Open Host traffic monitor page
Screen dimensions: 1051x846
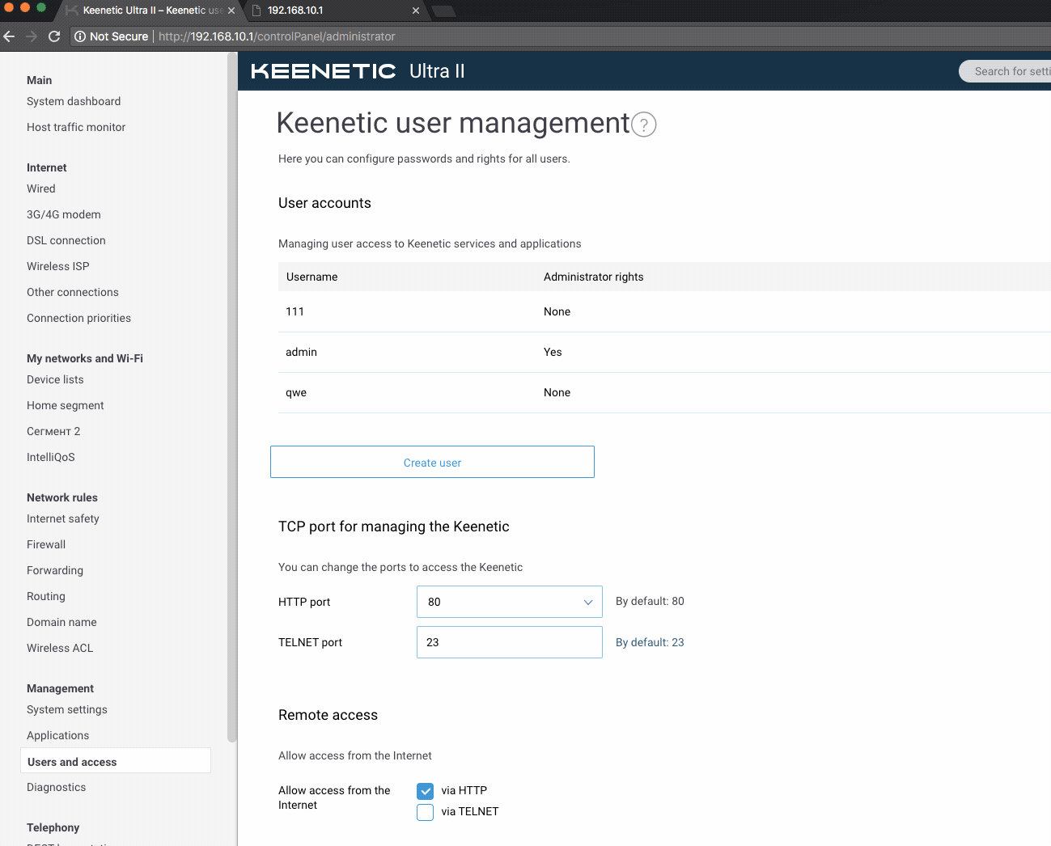pyautogui.click(x=76, y=127)
